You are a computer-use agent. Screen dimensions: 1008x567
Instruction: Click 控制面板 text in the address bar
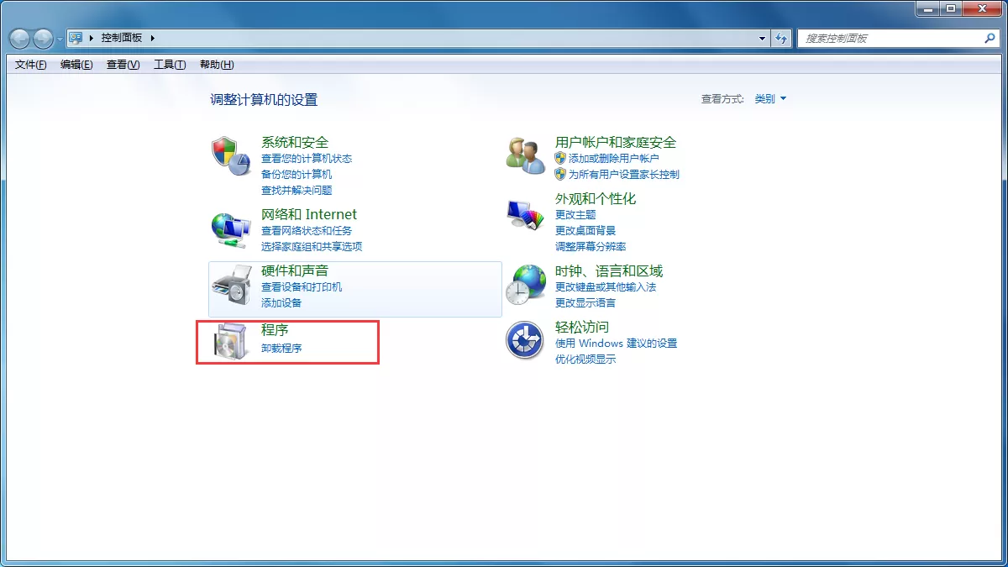[122, 38]
